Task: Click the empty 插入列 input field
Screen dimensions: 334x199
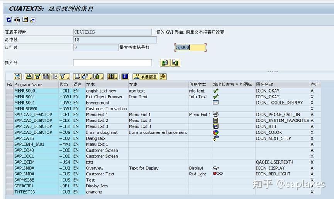Action: tap(112, 62)
